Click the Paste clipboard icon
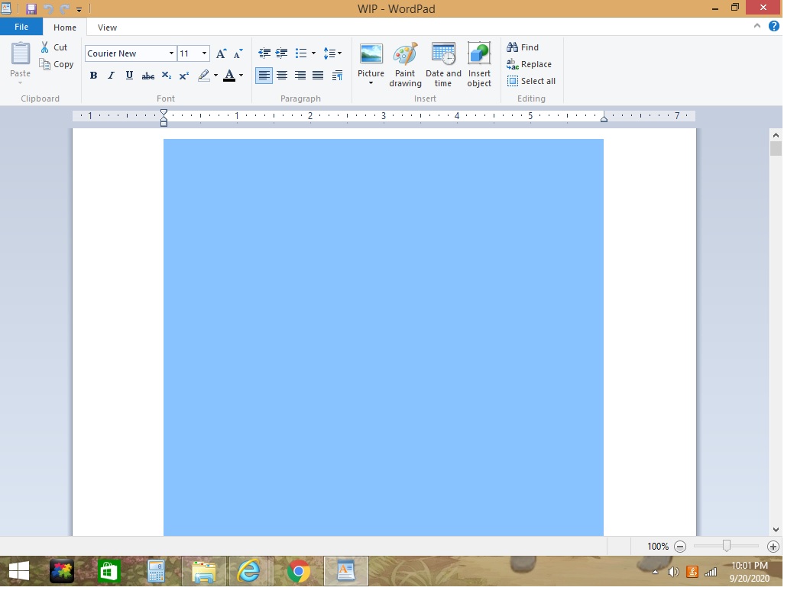This screenshot has height=597, width=797. [x=21, y=53]
